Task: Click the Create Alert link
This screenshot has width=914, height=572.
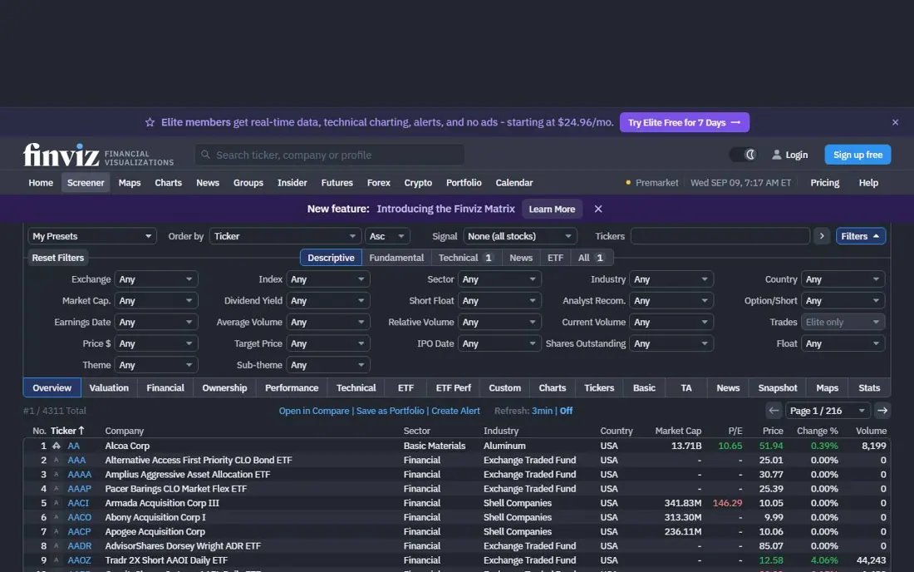Action: (455, 411)
